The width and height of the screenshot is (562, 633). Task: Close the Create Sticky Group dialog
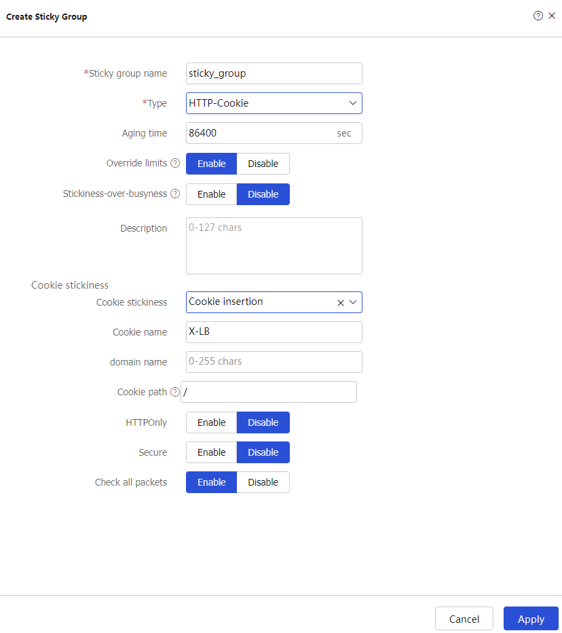[552, 16]
